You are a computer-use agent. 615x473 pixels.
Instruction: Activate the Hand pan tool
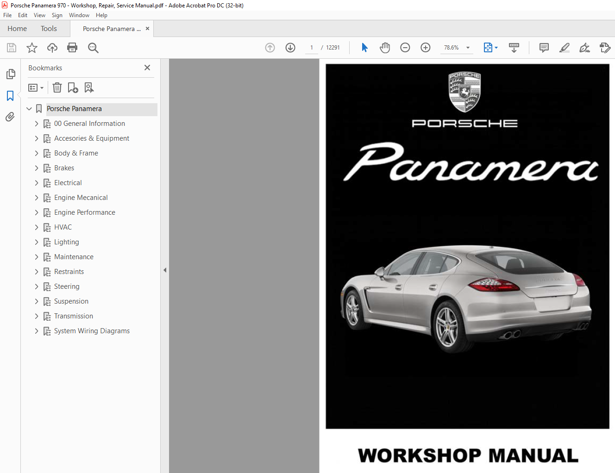pyautogui.click(x=385, y=48)
